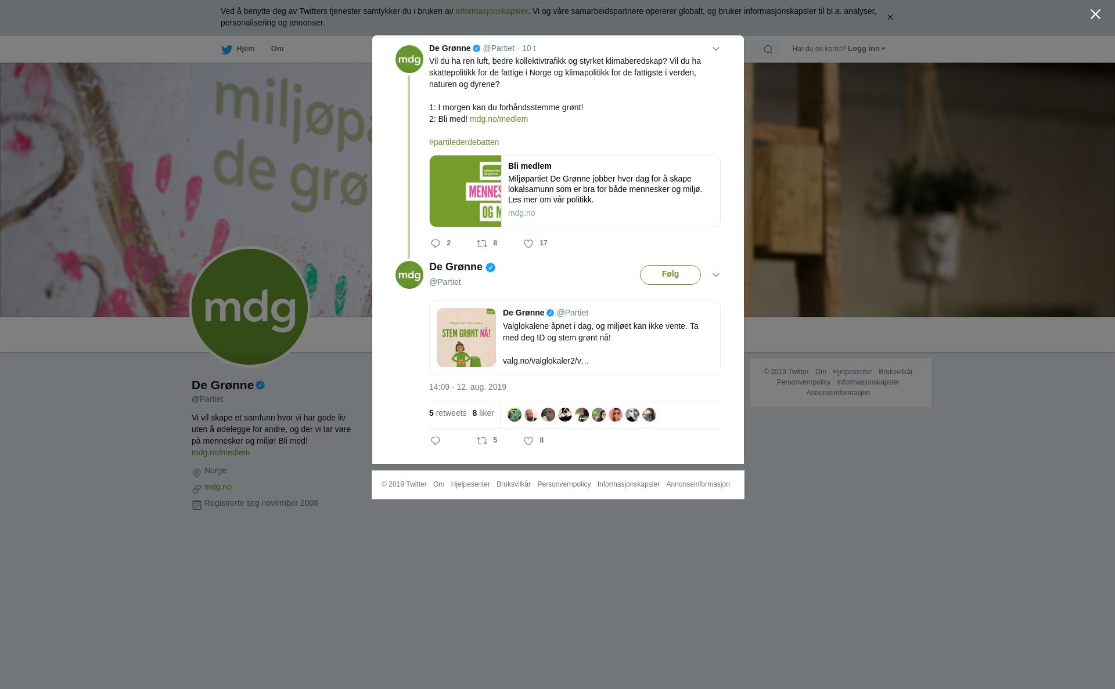
Task: Open the mdg.no/medlem link in the tweet
Action: [499, 119]
